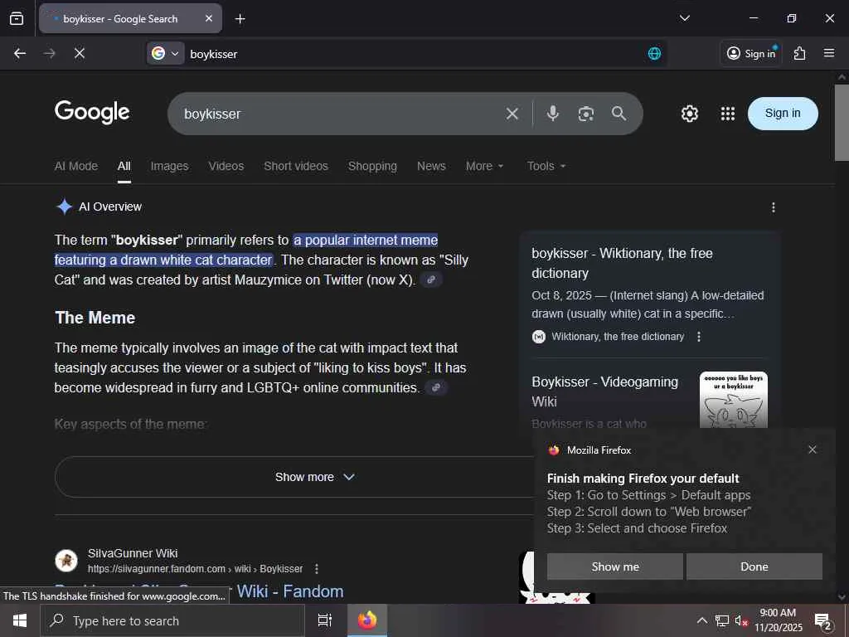849x637 pixels.
Task: Click the source link chip after Twitter (now X)
Action: click(431, 280)
